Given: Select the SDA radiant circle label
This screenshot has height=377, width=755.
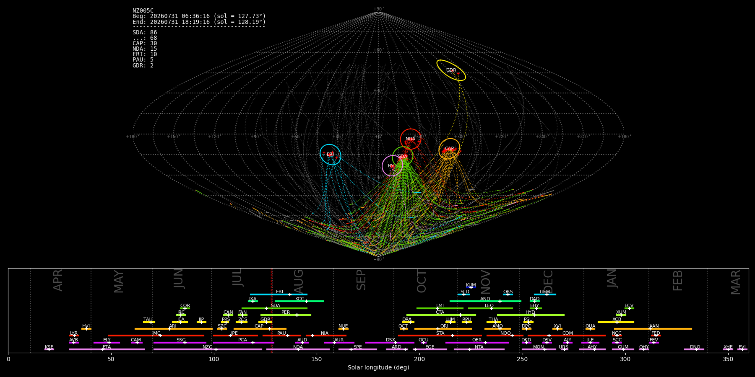Looking at the screenshot, I should coord(402,157).
